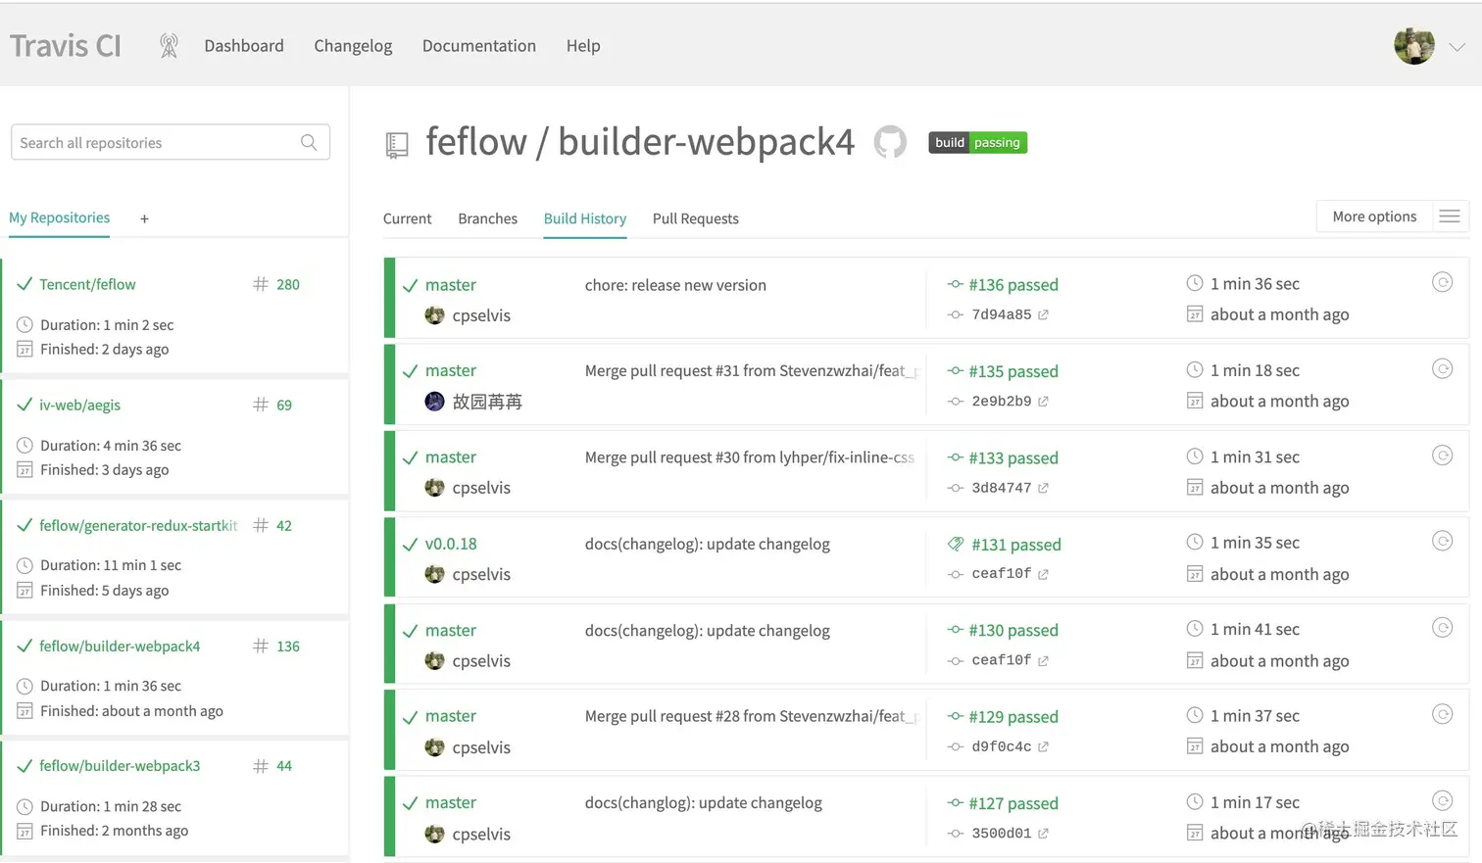The image size is (1482, 863).
Task: Open Changelog in top navigation
Action: pos(353,46)
